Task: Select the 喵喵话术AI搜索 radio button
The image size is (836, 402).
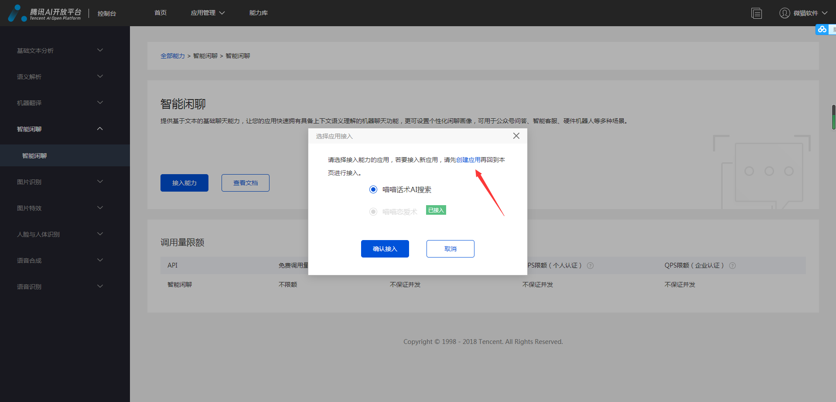Action: [373, 189]
